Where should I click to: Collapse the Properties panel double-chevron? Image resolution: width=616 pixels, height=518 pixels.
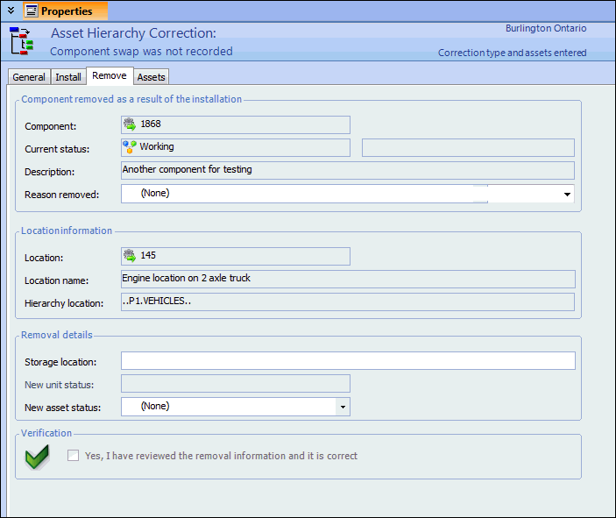pyautogui.click(x=11, y=11)
